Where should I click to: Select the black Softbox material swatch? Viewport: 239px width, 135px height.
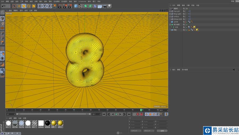[x=48, y=123]
